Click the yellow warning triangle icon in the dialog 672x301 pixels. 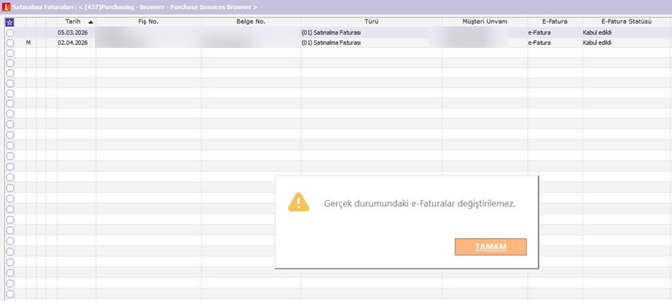(x=298, y=202)
